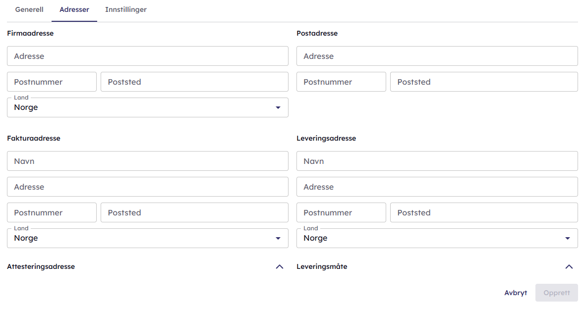Screen dimensions: 584x310
Task: Click Postnummer field under Firmaadresse
Action: [52, 82]
